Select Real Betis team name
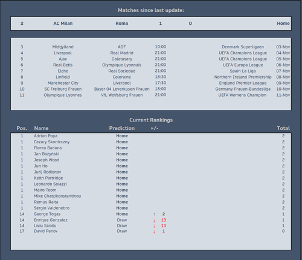The image size is (302, 260). click(63, 65)
